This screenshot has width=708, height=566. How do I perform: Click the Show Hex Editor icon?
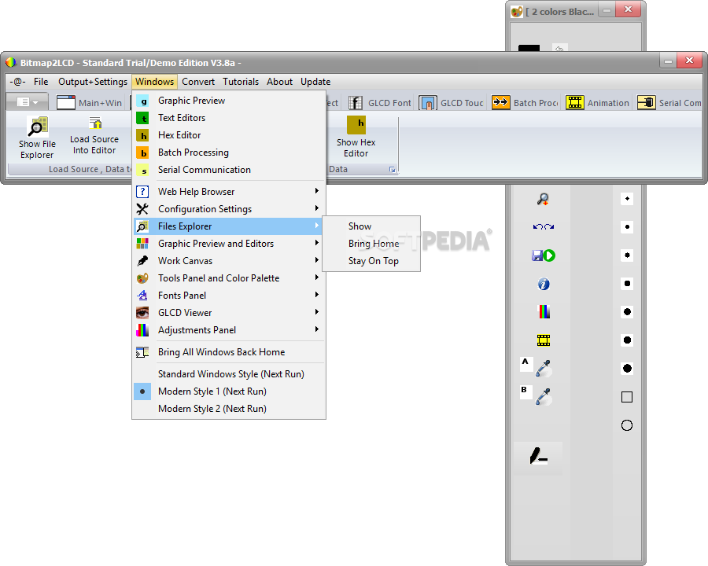point(356,125)
